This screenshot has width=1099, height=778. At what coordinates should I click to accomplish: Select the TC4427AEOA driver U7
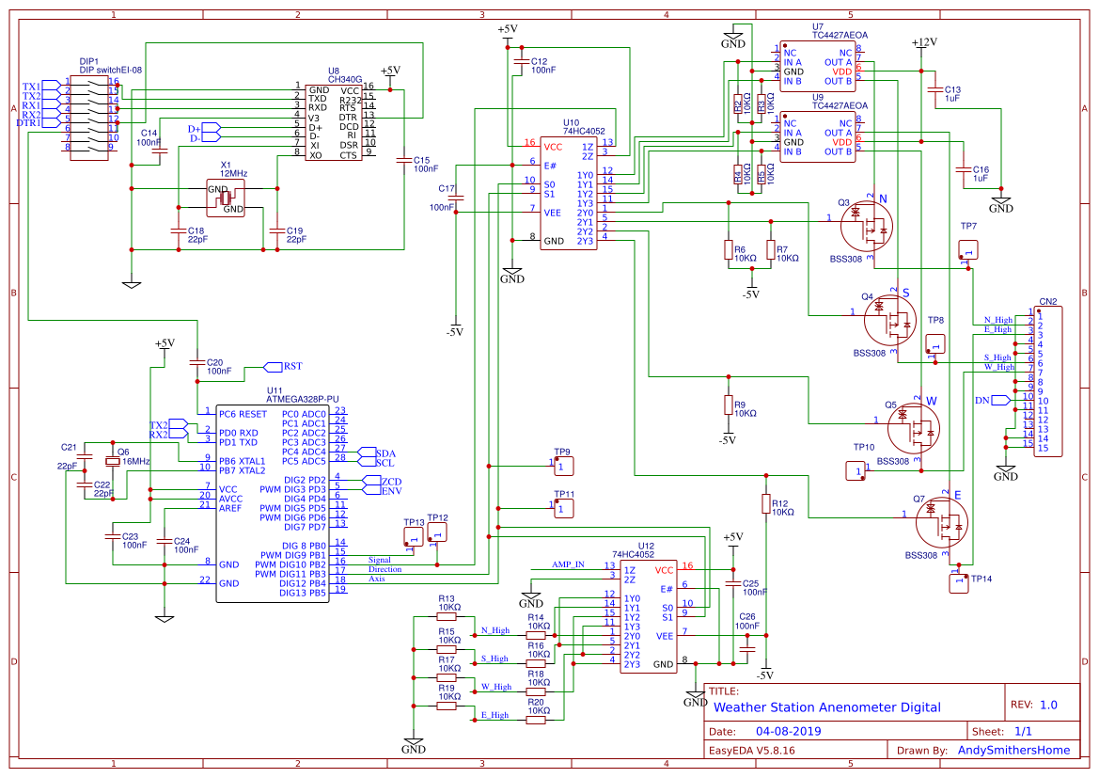point(816,66)
